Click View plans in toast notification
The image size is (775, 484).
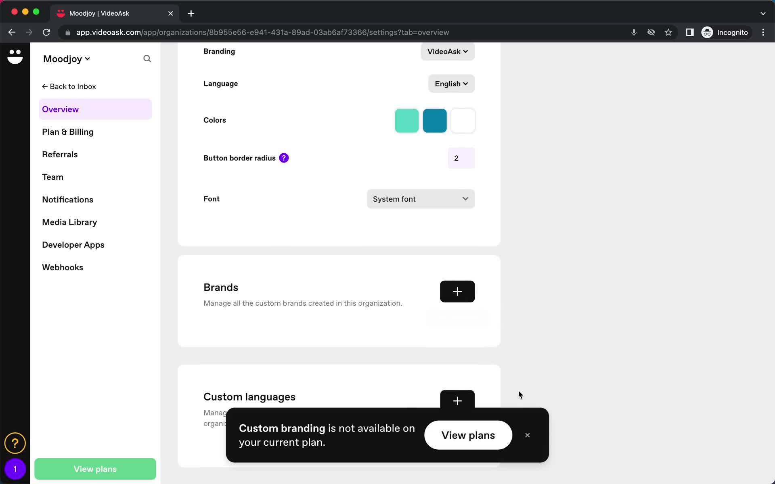(468, 435)
